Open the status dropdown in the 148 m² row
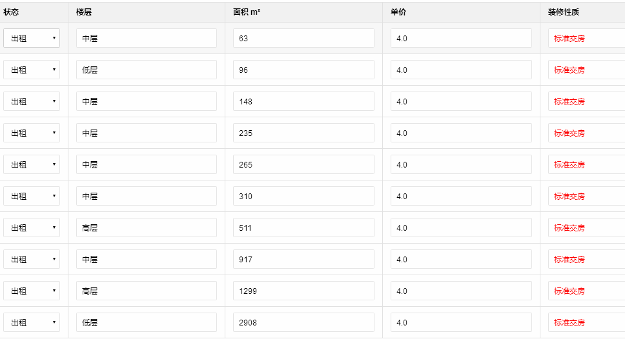The image size is (625, 339). (32, 102)
